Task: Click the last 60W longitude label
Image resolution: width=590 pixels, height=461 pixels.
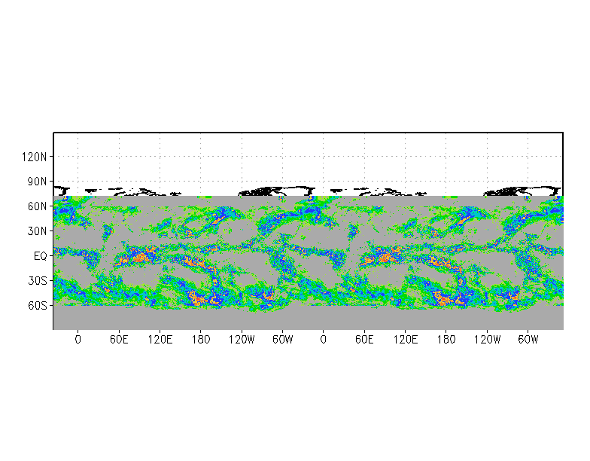Action: coord(528,340)
